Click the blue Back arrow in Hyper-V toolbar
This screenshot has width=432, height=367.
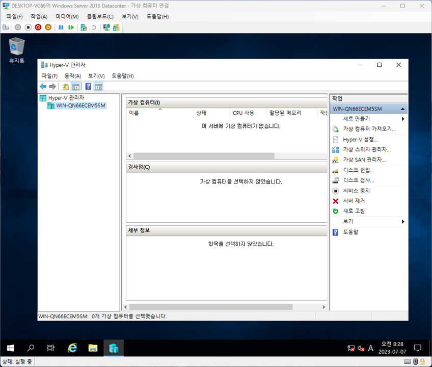point(43,87)
